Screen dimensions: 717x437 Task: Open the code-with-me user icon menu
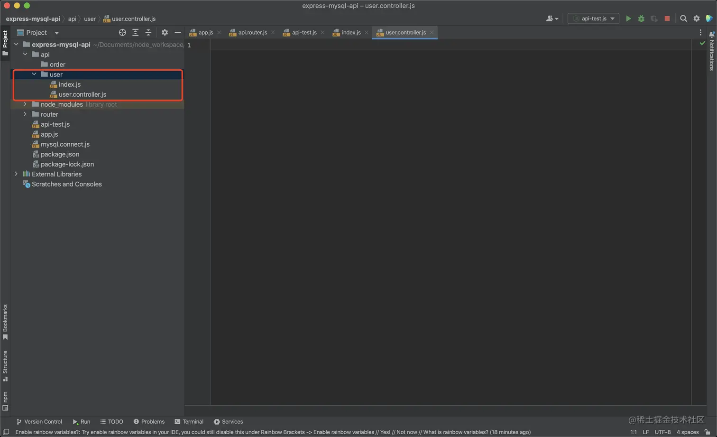(552, 19)
